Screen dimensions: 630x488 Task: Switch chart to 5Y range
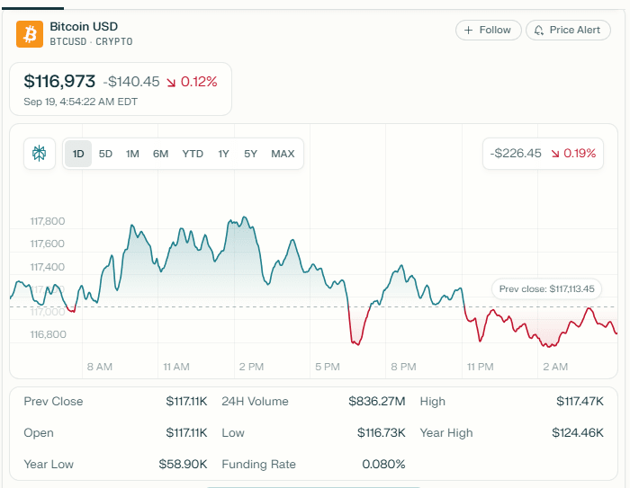250,154
